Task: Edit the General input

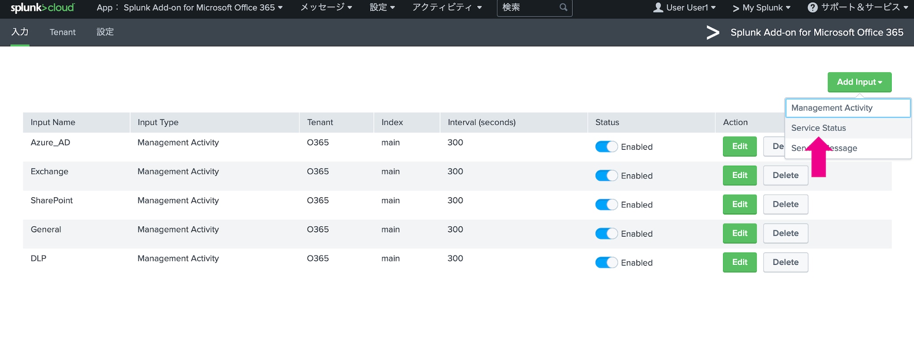Action: (740, 233)
